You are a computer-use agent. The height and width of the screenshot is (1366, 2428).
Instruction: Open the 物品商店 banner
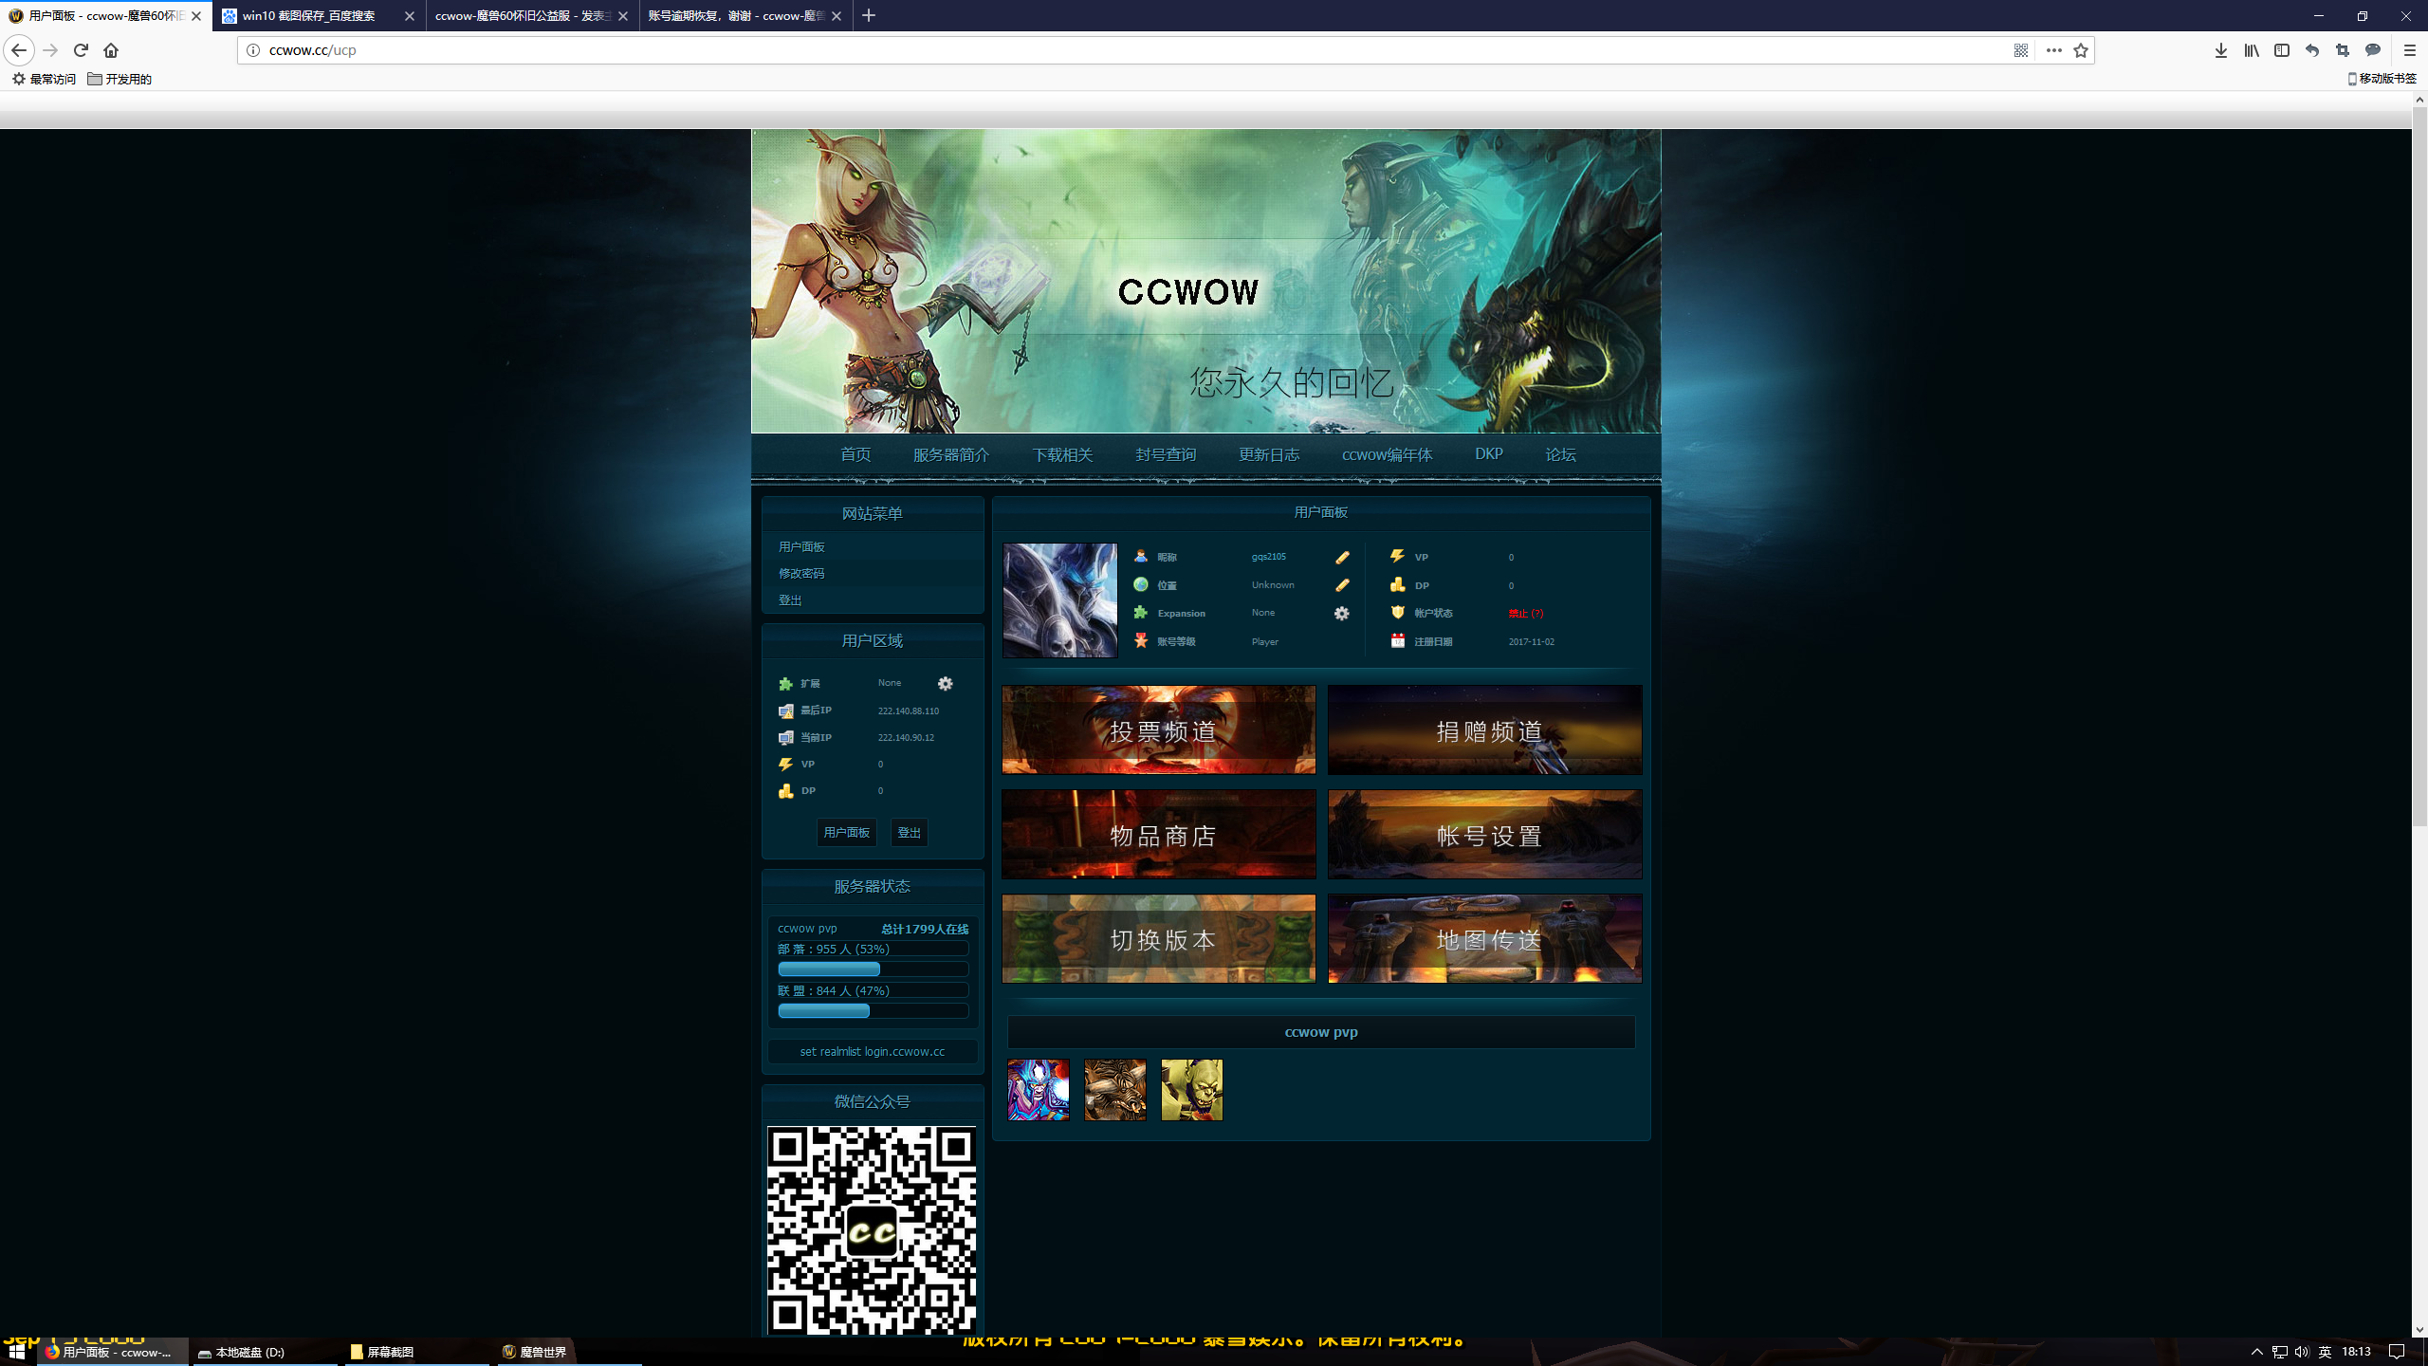[1159, 835]
